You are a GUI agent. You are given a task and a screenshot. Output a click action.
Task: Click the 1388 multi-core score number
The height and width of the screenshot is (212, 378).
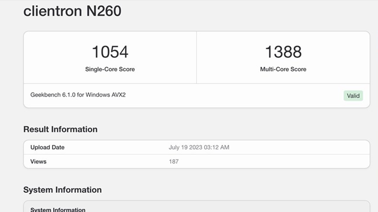click(x=283, y=52)
